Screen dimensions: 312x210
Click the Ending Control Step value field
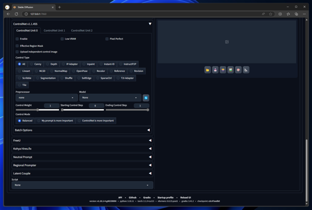tap(142, 106)
